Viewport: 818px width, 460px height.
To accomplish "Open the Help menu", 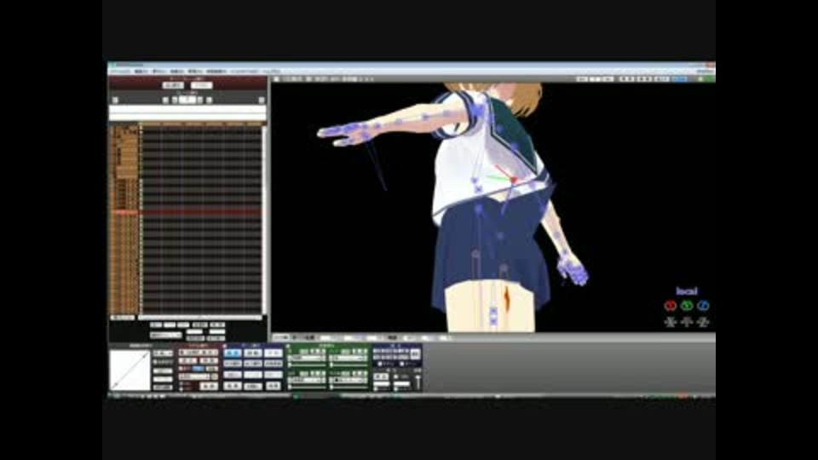I will click(272, 72).
